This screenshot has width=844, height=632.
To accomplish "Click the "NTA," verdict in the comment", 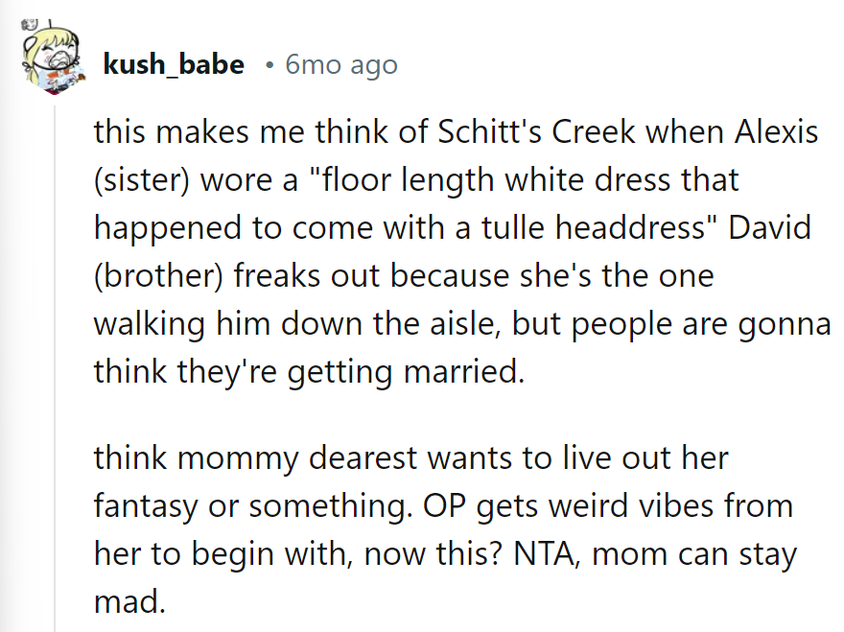I will point(548,554).
